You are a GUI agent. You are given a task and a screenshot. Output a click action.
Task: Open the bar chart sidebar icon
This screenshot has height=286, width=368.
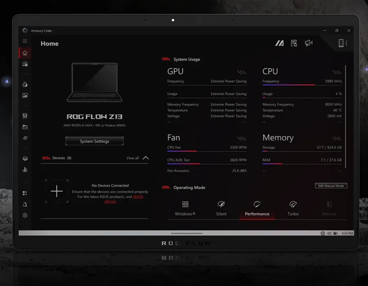[x=25, y=170]
